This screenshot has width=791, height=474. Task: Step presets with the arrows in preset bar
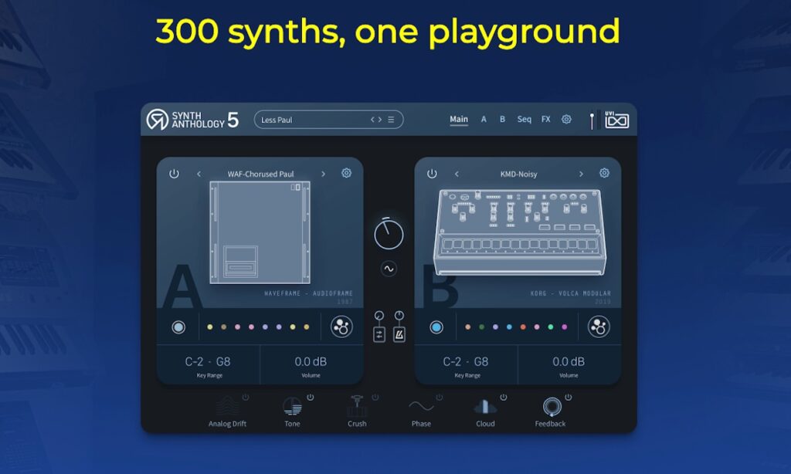(376, 120)
